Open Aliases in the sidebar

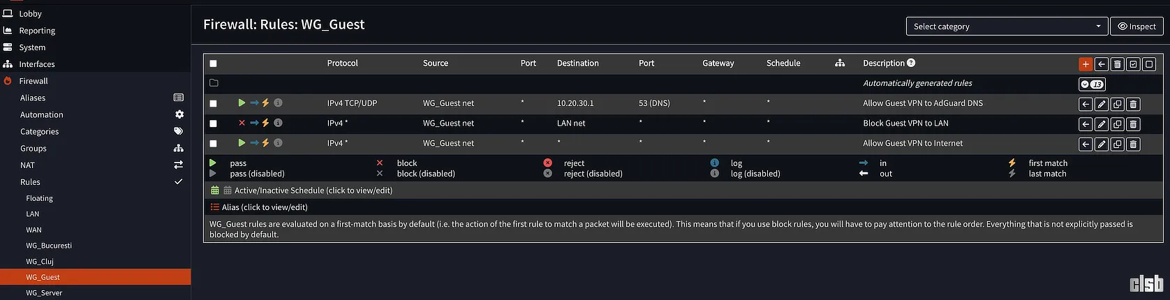click(x=33, y=98)
